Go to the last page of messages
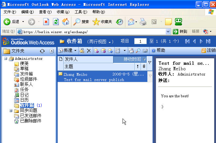 tap(208, 41)
